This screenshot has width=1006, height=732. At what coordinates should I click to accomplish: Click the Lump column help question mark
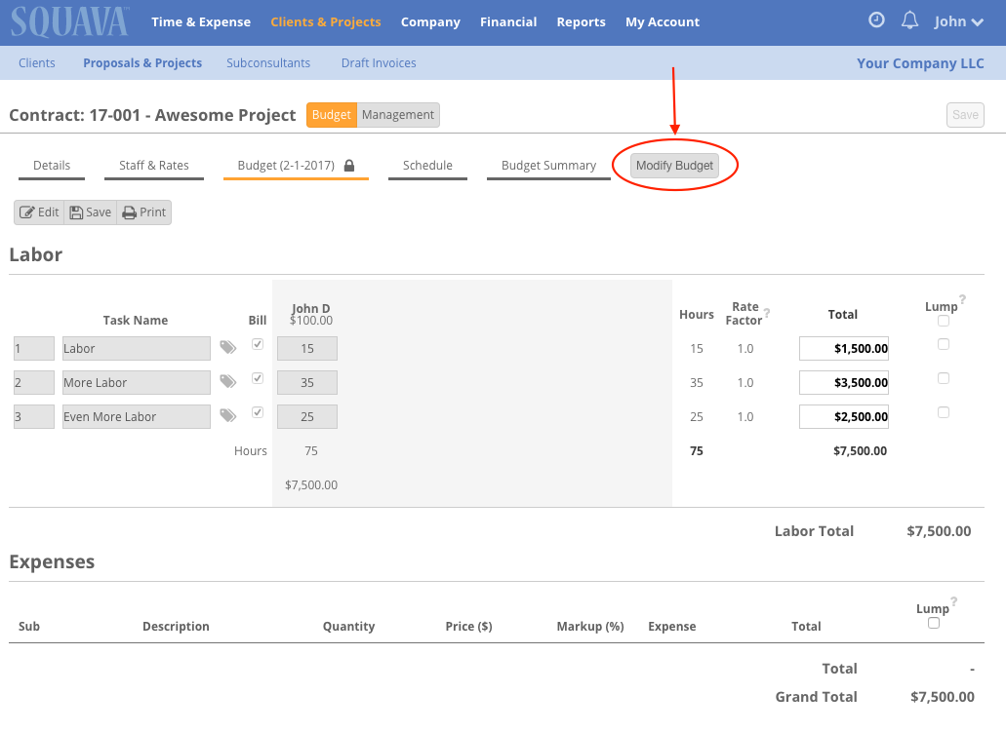pyautogui.click(x=962, y=300)
